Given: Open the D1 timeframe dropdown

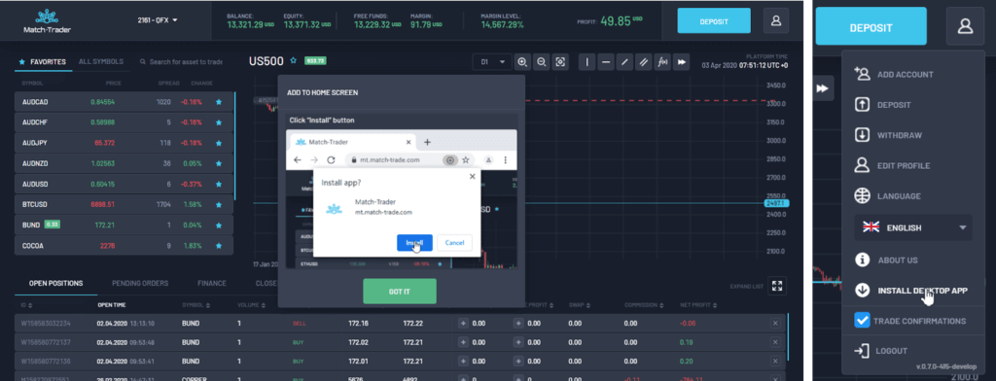Looking at the screenshot, I should [492, 62].
